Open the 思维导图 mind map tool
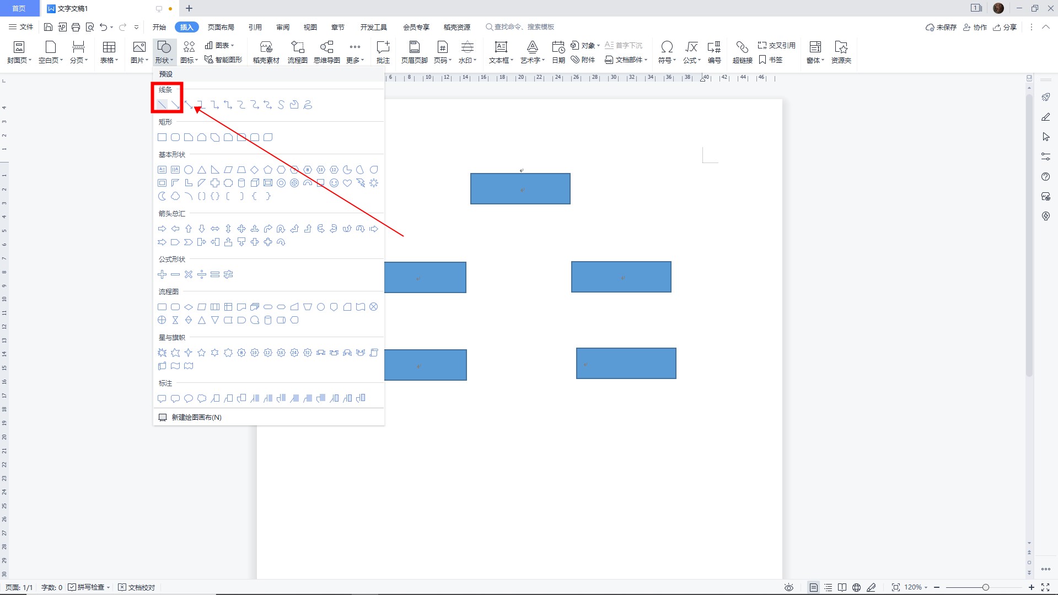The image size is (1058, 595). coord(327,52)
